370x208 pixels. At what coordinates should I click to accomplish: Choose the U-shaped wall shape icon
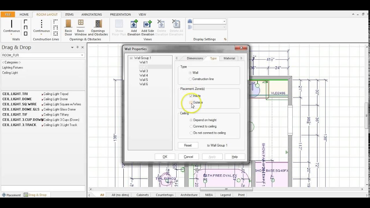click(25, 28)
